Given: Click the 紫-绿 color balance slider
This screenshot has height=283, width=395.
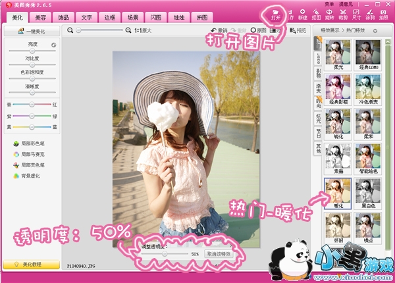Looking at the screenshot, I should [32, 116].
